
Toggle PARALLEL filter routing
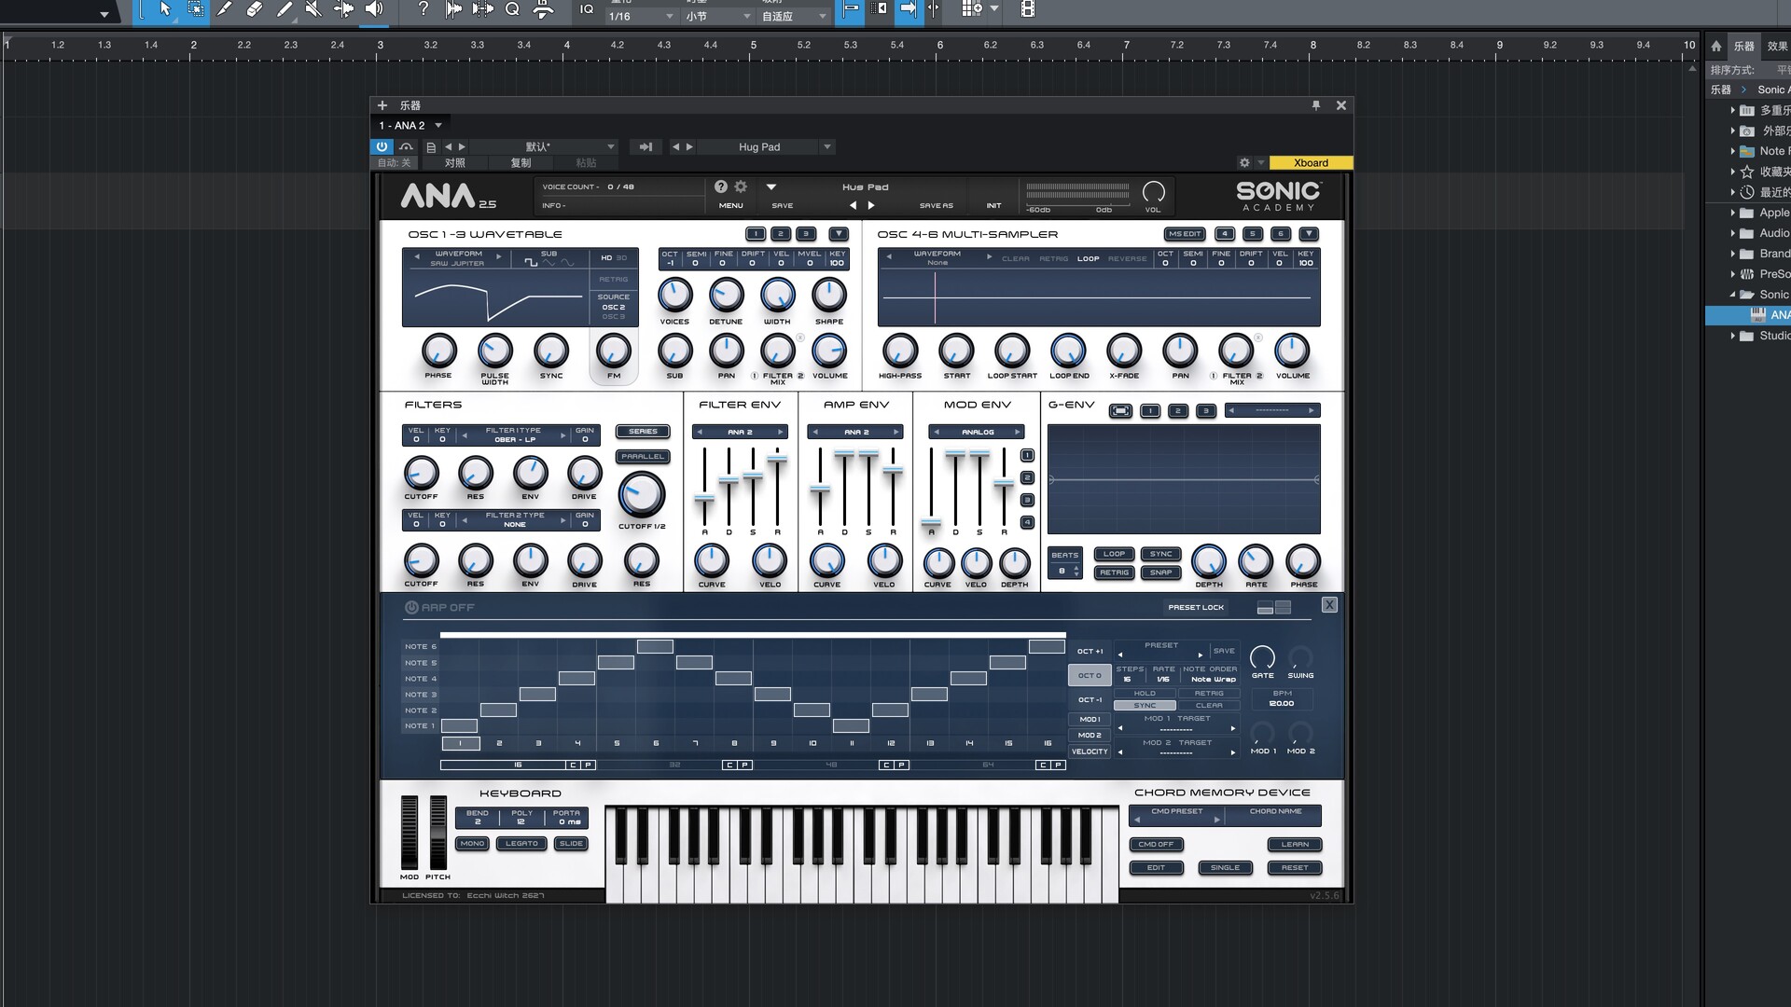(643, 457)
